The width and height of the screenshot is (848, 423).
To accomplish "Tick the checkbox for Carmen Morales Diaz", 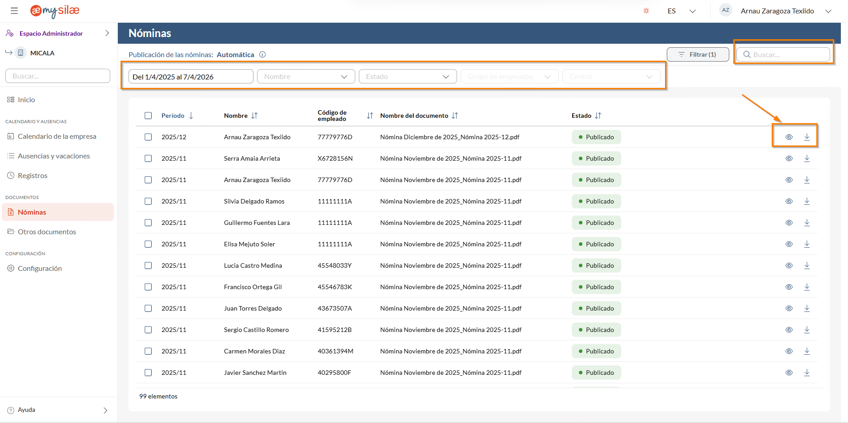I will point(148,351).
